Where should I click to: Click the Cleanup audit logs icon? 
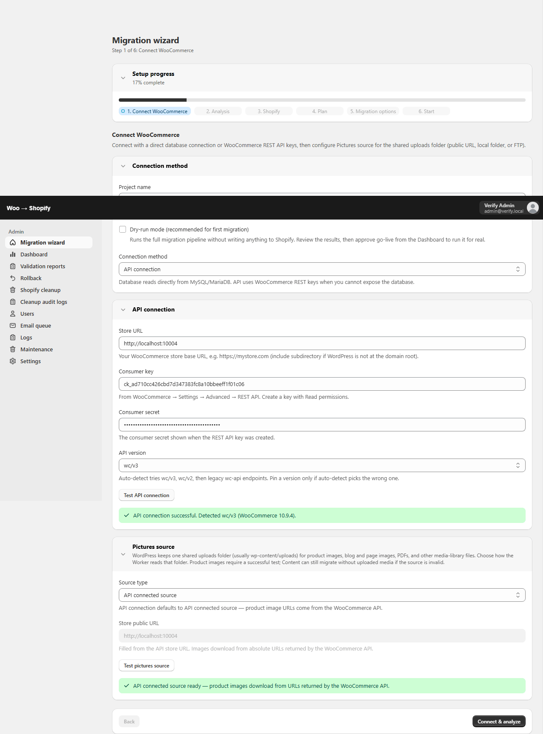coord(13,302)
